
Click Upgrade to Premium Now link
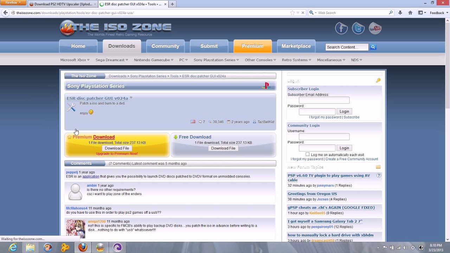pos(117,154)
